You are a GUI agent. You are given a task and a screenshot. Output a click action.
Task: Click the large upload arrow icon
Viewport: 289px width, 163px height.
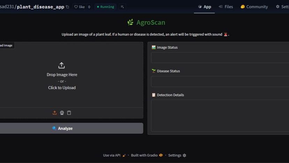[x=61, y=65]
